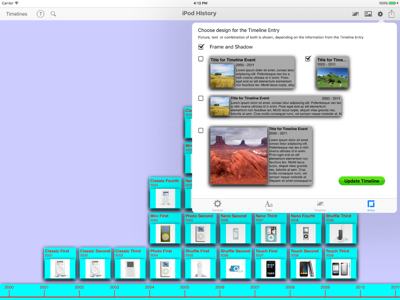This screenshot has height=300, width=400.
Task: Select the Entry settings tab
Action: click(x=371, y=206)
